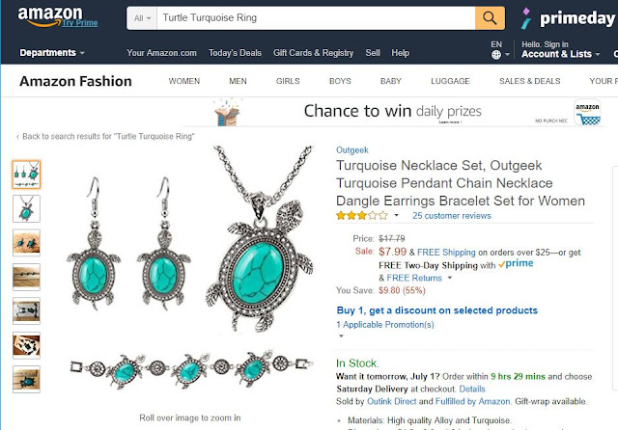Click the globe language icon
The image size is (618, 430).
click(496, 54)
